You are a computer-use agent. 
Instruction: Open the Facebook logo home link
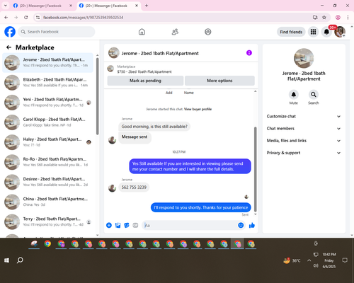10,32
